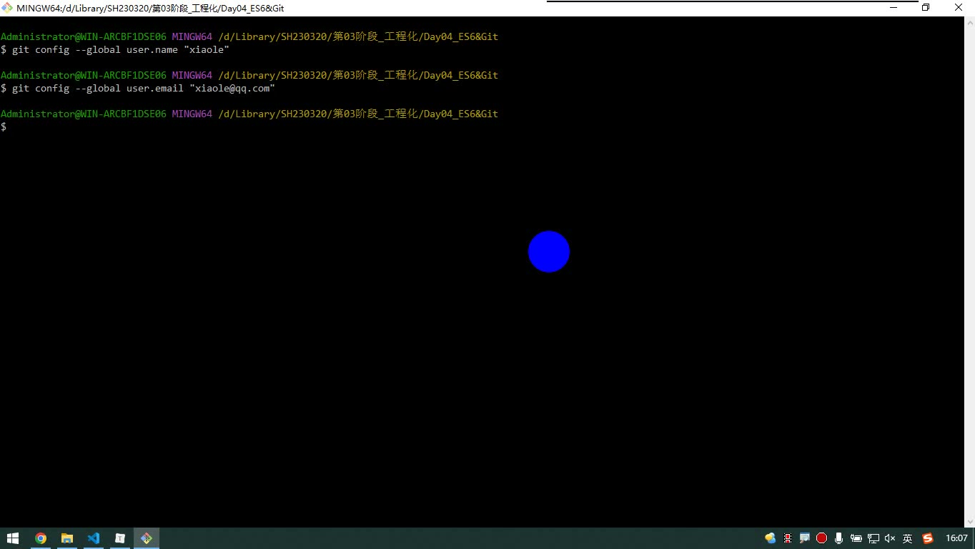The height and width of the screenshot is (549, 975).
Task: Click the active Git Bash taskbar button
Action: pos(147,538)
